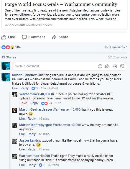130x169 pixels.
Task: Open the sticker picker icon
Action: [122, 66]
